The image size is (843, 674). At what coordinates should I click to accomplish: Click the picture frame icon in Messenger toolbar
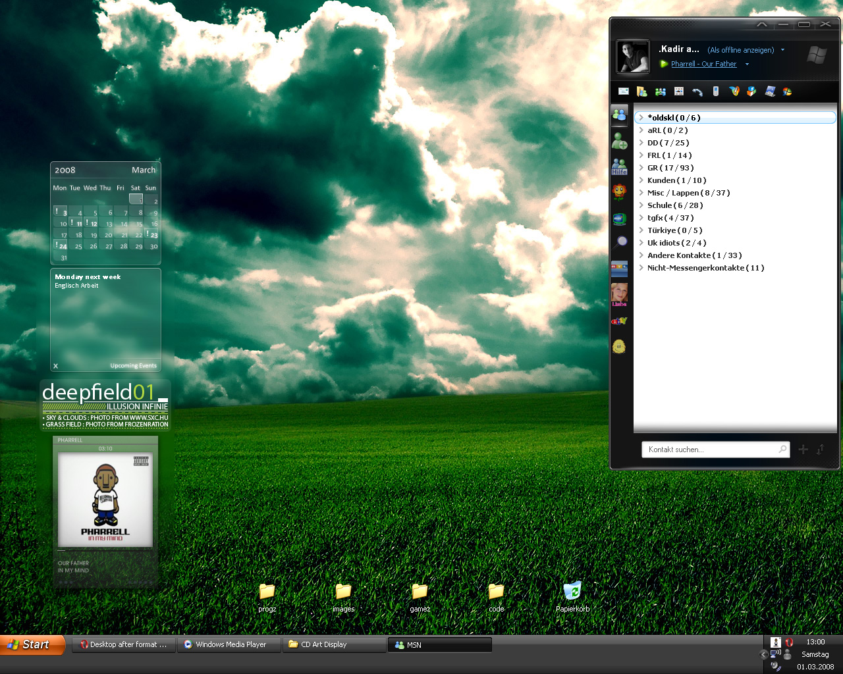click(x=770, y=91)
